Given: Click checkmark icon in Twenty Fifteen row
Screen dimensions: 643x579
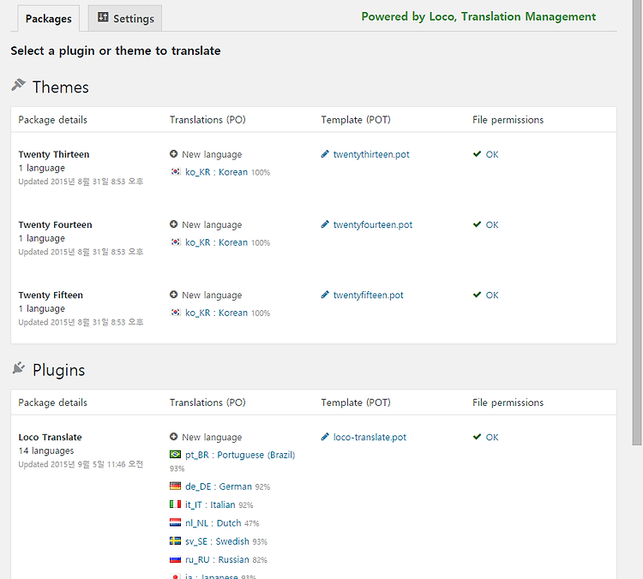Looking at the screenshot, I should pos(477,295).
